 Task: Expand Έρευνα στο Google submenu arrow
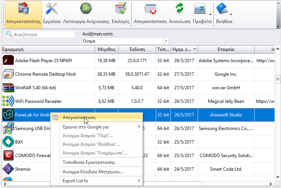tap(139, 127)
